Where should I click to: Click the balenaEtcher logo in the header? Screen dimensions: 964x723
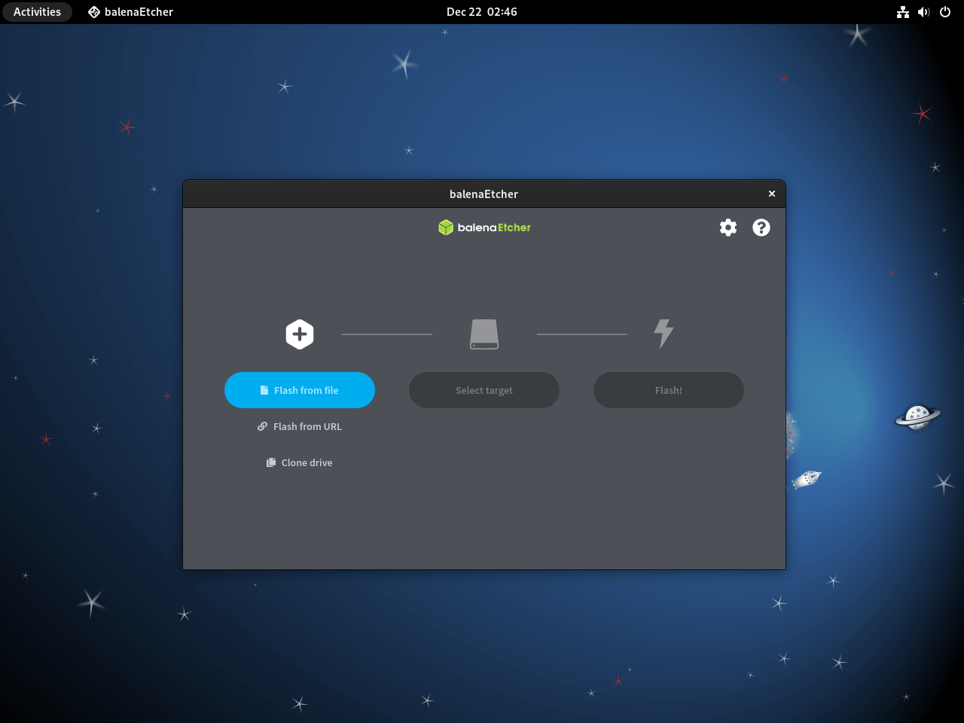point(484,227)
